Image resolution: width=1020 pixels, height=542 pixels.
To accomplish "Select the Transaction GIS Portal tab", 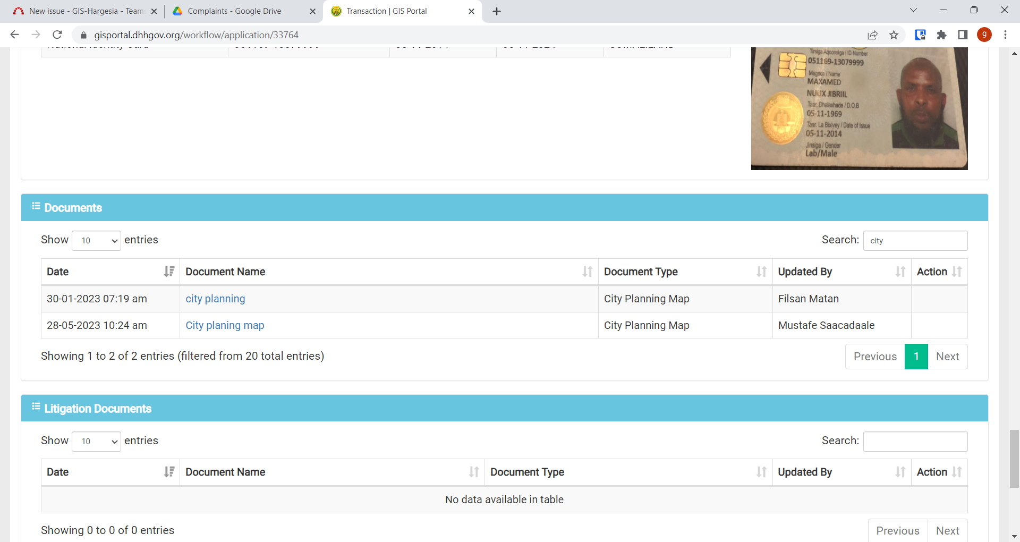I will coord(402,11).
